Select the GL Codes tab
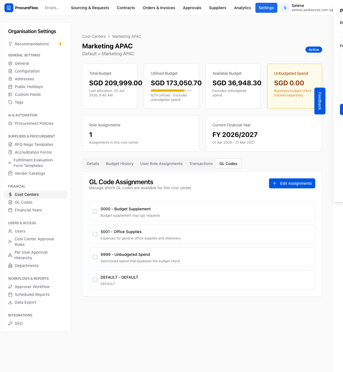The height and width of the screenshot is (372, 343). click(228, 164)
